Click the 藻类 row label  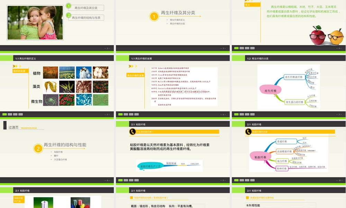(36, 86)
